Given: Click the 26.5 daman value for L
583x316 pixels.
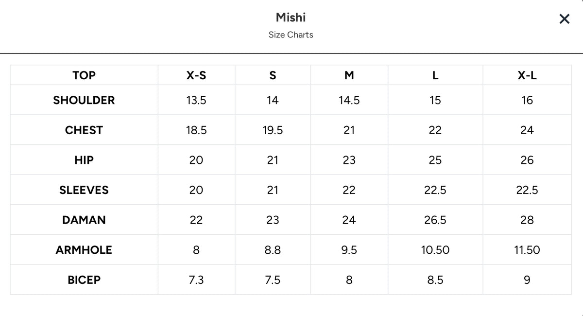Looking at the screenshot, I should tap(435, 220).
